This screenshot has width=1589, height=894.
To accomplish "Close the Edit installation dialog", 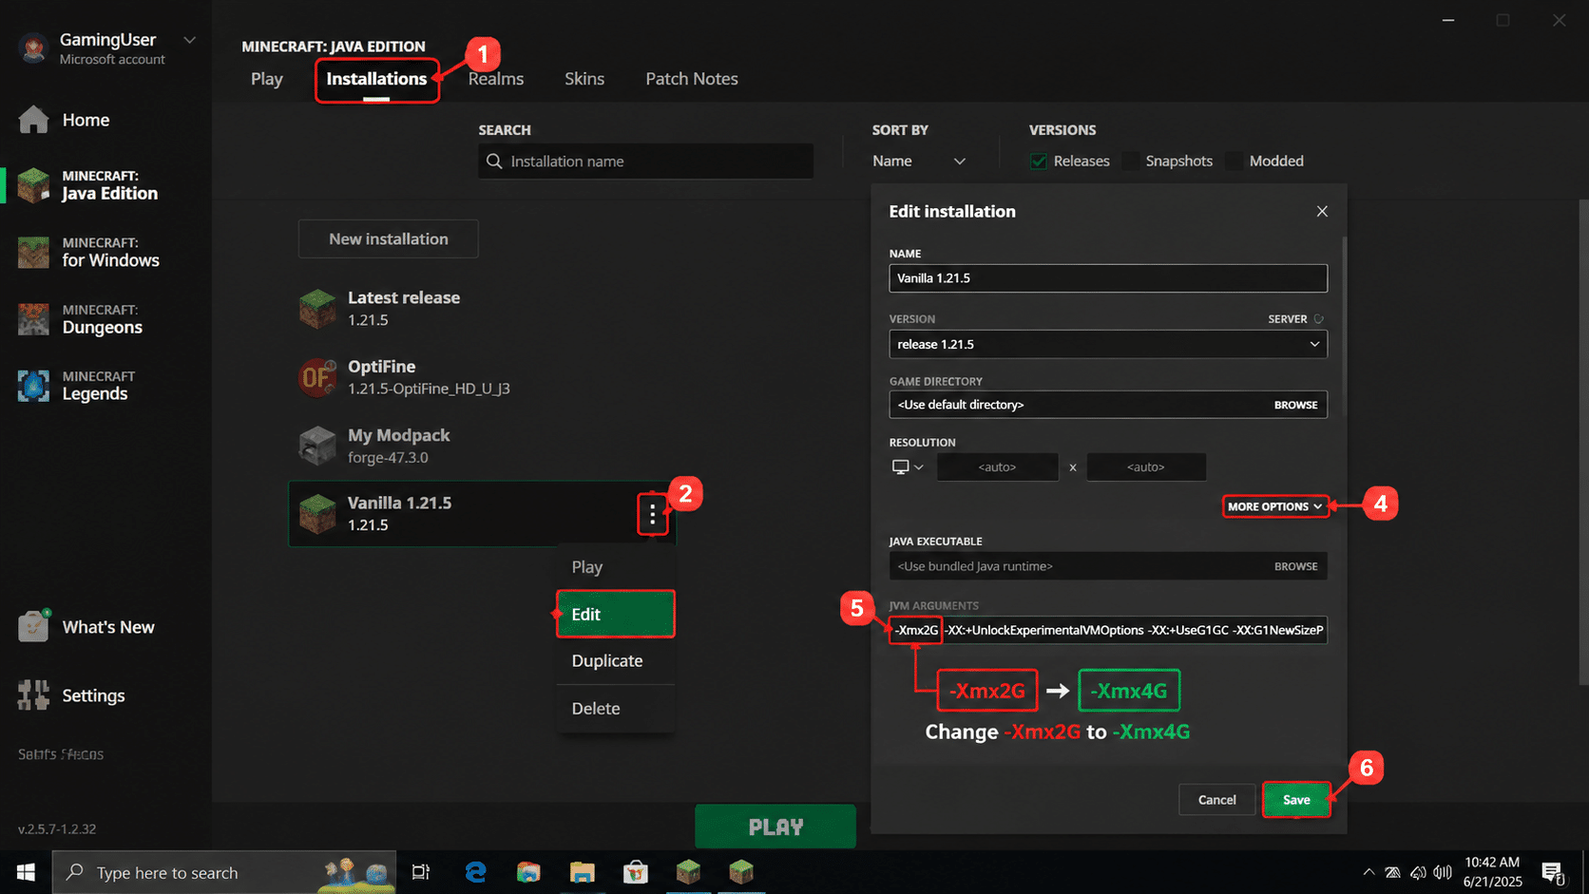I will point(1322,212).
